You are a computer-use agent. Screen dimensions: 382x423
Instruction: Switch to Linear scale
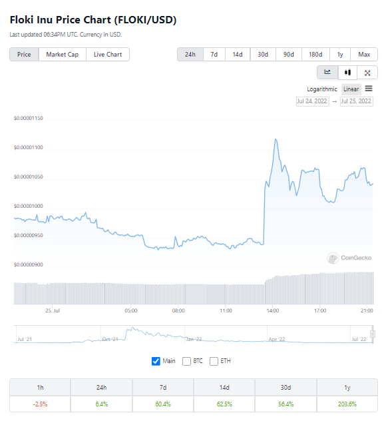pyautogui.click(x=351, y=89)
